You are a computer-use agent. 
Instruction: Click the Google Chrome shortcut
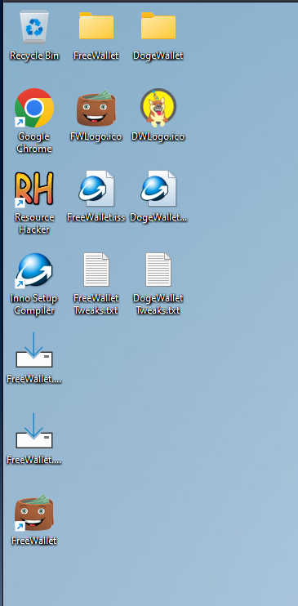pyautogui.click(x=34, y=108)
